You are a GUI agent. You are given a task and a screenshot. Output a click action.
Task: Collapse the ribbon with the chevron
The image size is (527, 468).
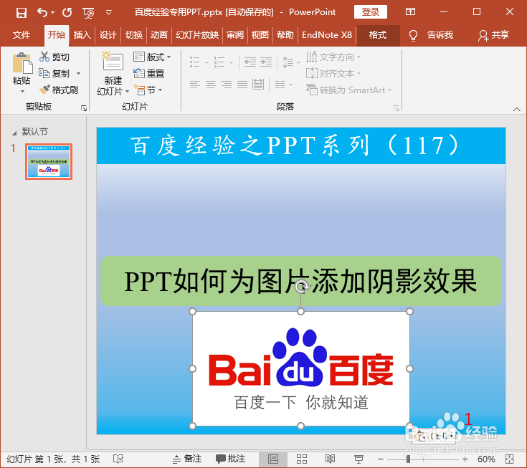click(x=516, y=109)
